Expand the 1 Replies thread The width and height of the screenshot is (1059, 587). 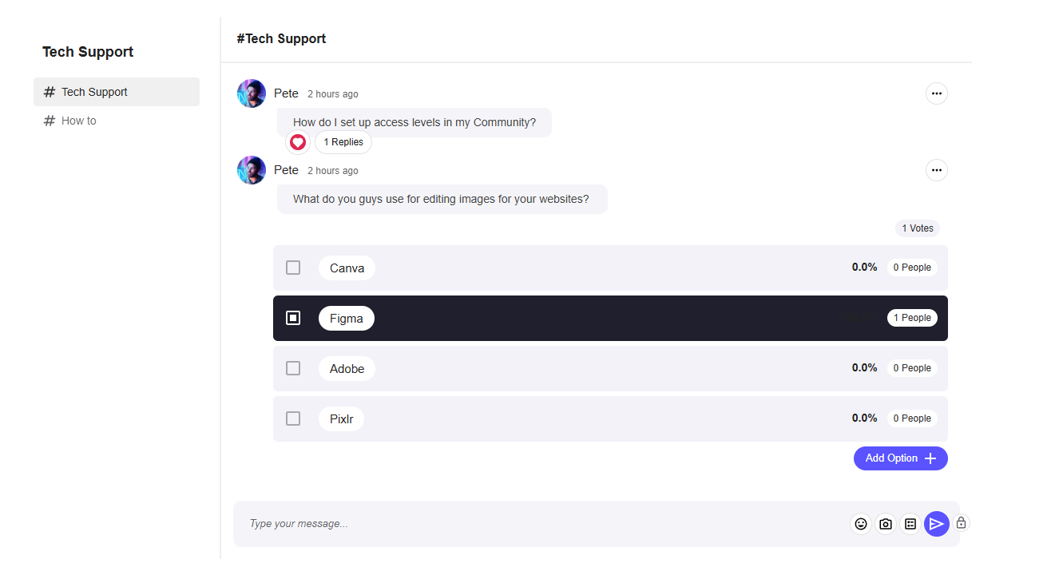pyautogui.click(x=343, y=142)
